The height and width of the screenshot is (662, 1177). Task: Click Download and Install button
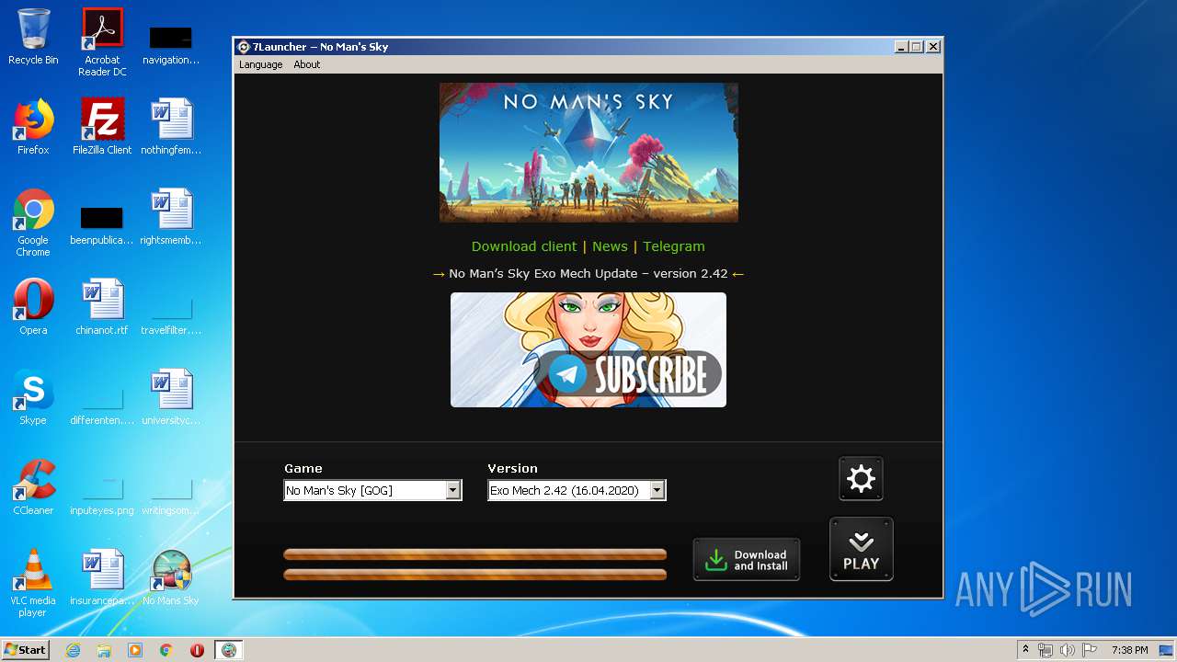click(x=747, y=560)
